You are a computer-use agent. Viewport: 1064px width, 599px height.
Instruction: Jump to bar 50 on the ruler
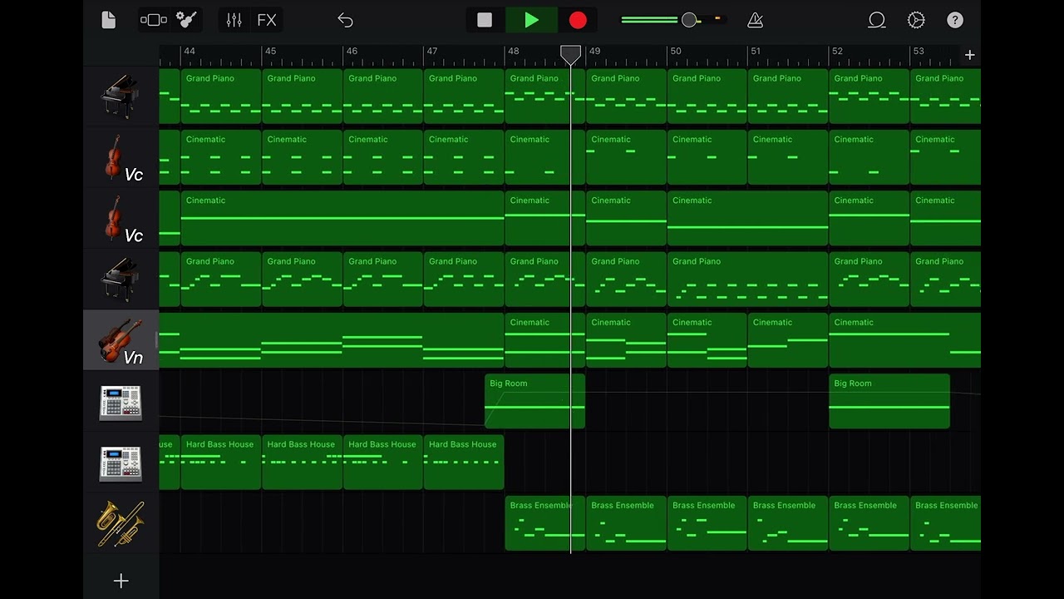676,52
